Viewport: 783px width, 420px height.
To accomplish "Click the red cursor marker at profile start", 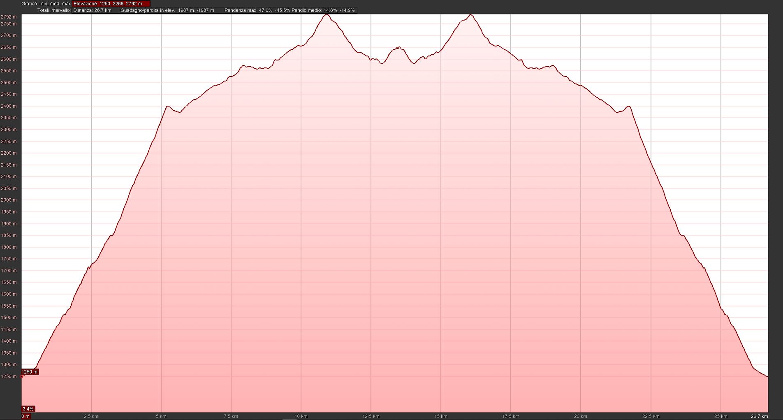I will tap(22, 376).
